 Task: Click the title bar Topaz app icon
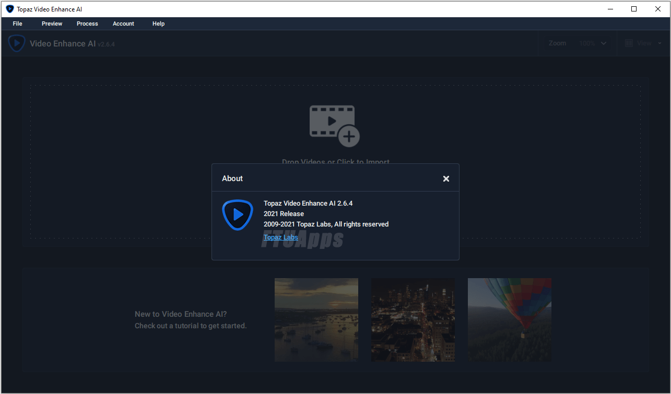click(x=9, y=9)
